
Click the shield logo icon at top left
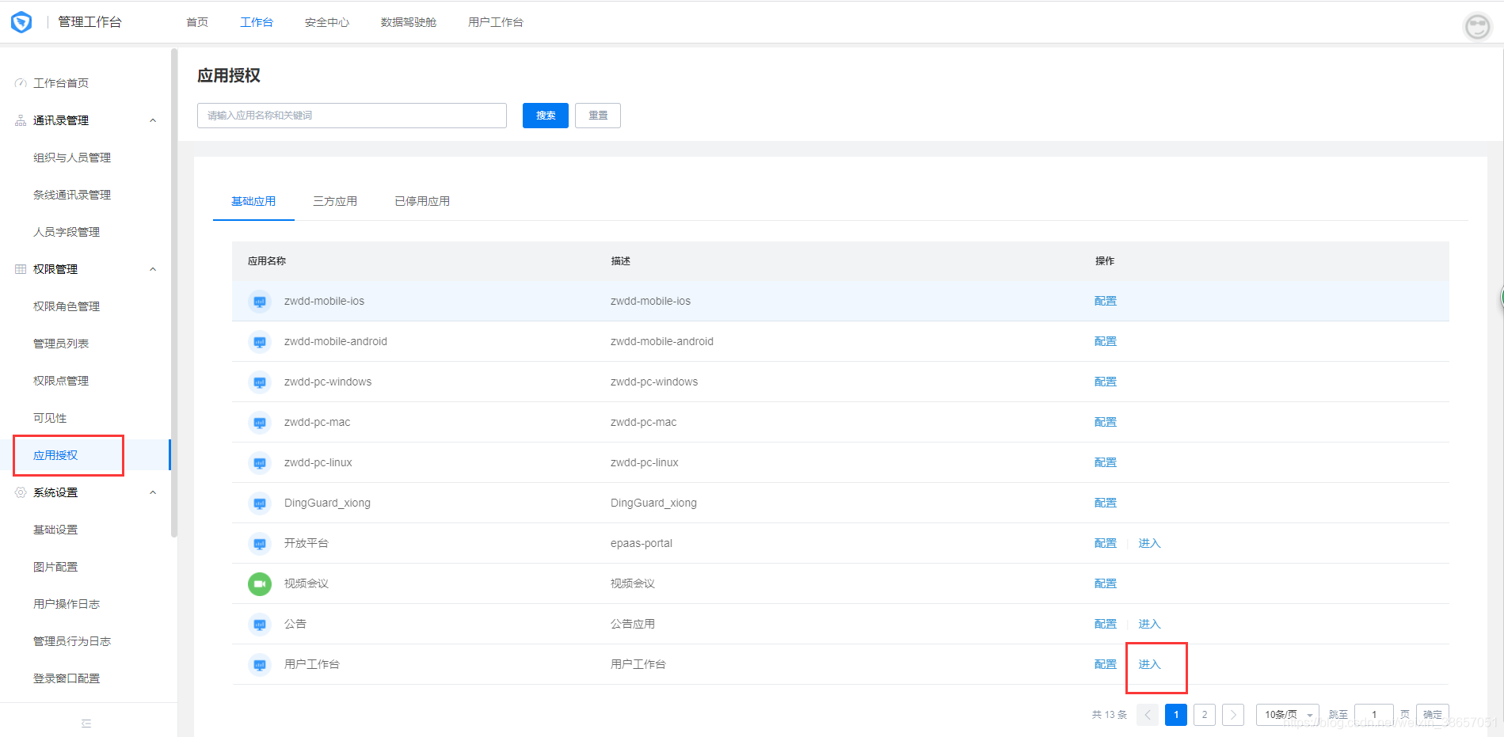(21, 22)
